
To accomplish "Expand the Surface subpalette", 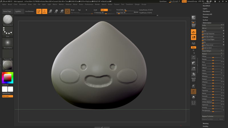I will pos(205,20).
